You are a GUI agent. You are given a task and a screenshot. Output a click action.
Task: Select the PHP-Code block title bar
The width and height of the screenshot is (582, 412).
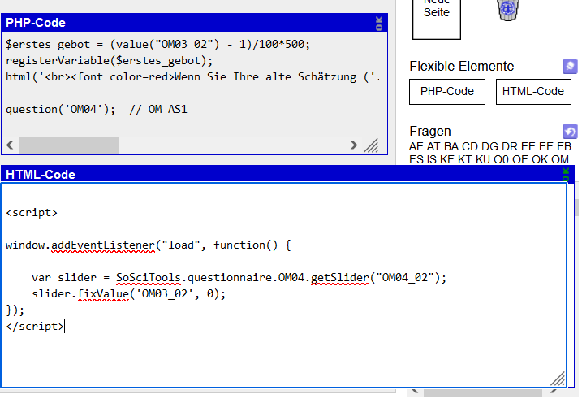195,23
